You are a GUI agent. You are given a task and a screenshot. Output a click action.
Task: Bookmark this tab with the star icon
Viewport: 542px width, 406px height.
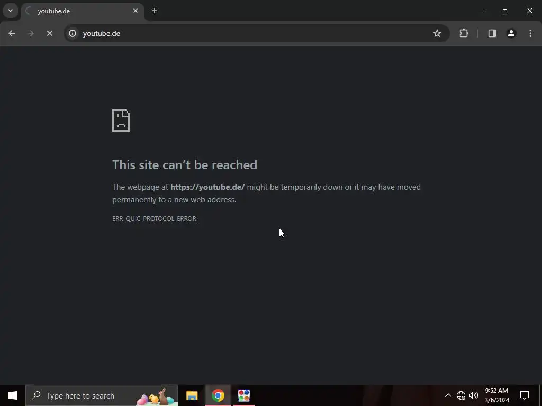tap(437, 33)
